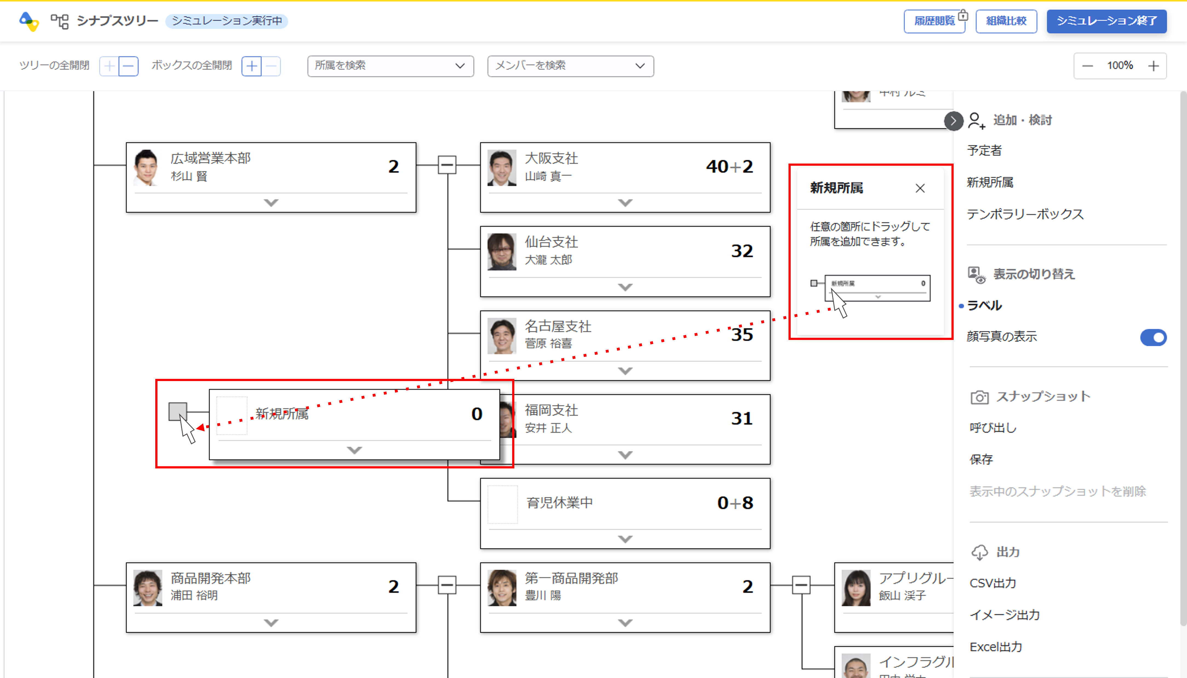Collapse all tree nodes with minus button

coord(129,66)
